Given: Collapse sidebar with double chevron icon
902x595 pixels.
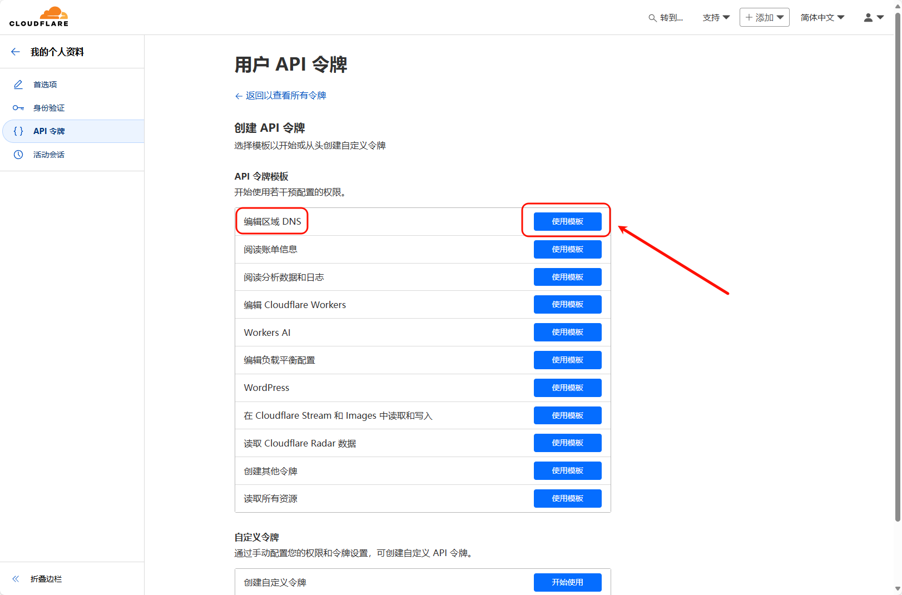Looking at the screenshot, I should 16,579.
